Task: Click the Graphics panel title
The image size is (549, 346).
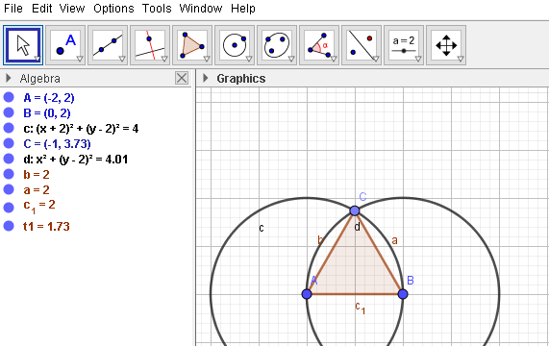Action: (241, 79)
